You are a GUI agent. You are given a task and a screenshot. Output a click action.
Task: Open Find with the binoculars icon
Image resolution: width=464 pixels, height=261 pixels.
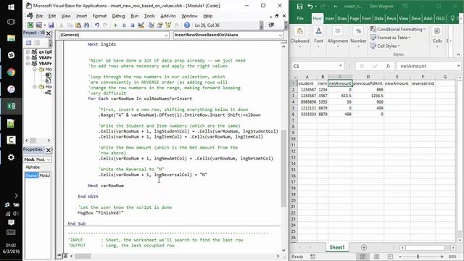point(86,25)
